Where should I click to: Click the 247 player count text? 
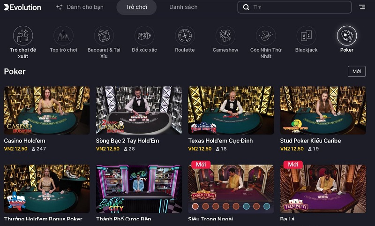tap(41, 149)
